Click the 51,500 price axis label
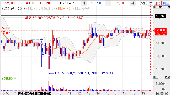This screenshot has width=170, height=95. [x=161, y=43]
